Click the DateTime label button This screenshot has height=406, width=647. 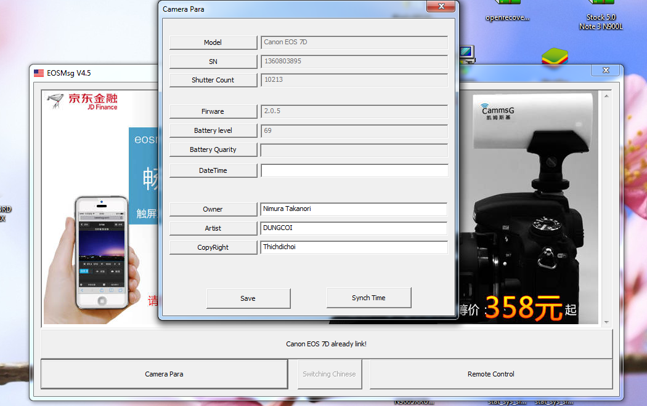(x=213, y=170)
